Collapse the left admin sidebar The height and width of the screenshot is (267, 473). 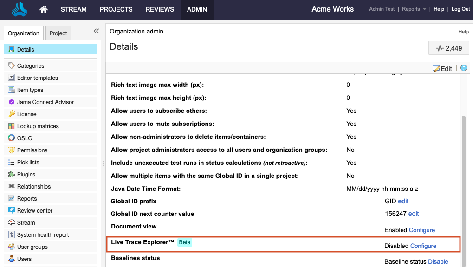point(96,31)
